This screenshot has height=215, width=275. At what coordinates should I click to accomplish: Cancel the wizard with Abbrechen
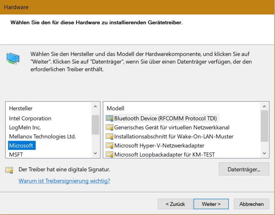(251, 204)
